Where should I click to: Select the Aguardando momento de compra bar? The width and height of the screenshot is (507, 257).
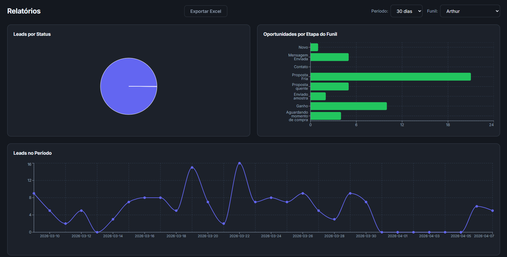pyautogui.click(x=326, y=116)
